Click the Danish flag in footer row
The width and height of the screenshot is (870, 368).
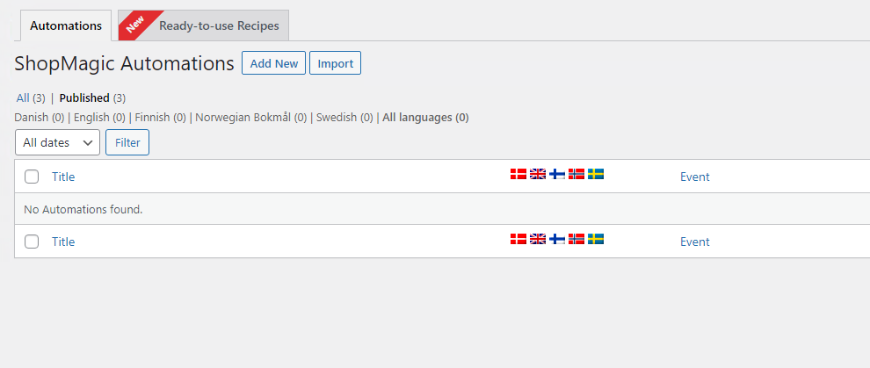[518, 239]
